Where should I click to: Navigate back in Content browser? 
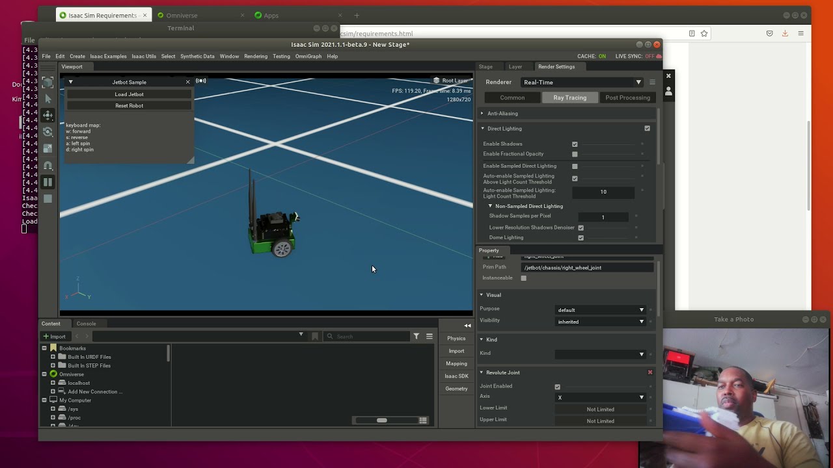[x=77, y=336]
